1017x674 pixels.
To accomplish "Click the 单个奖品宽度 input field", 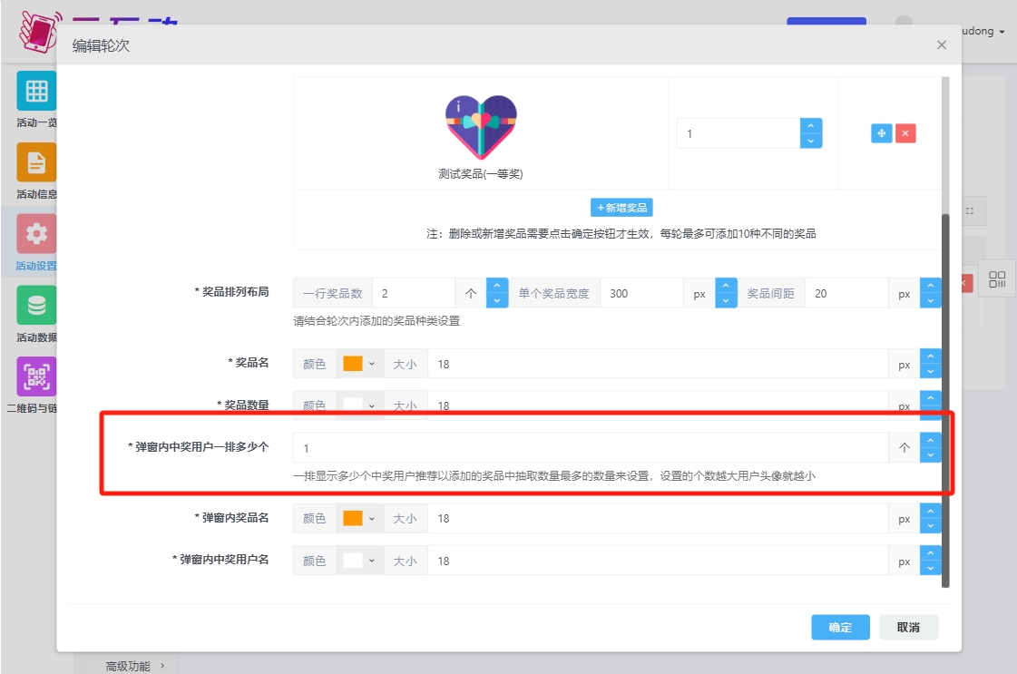I will click(641, 294).
